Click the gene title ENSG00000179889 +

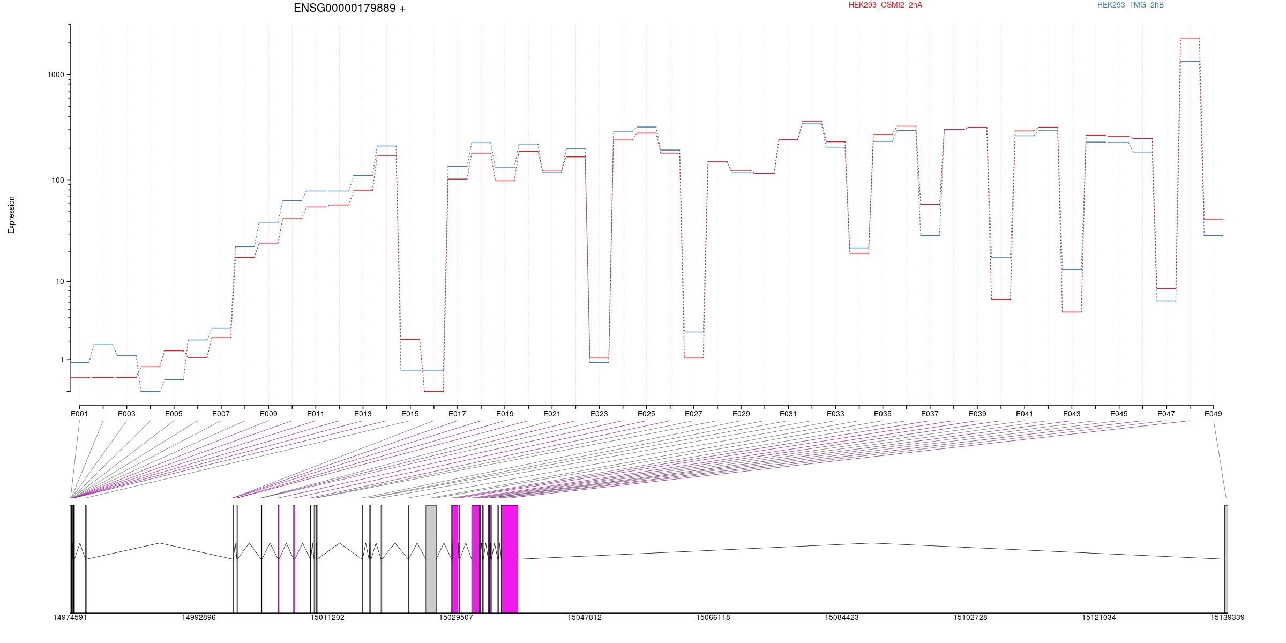point(349,8)
